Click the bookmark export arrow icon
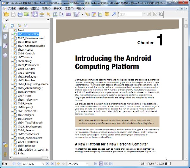The height and width of the screenshot is (168, 190). pos(26,26)
